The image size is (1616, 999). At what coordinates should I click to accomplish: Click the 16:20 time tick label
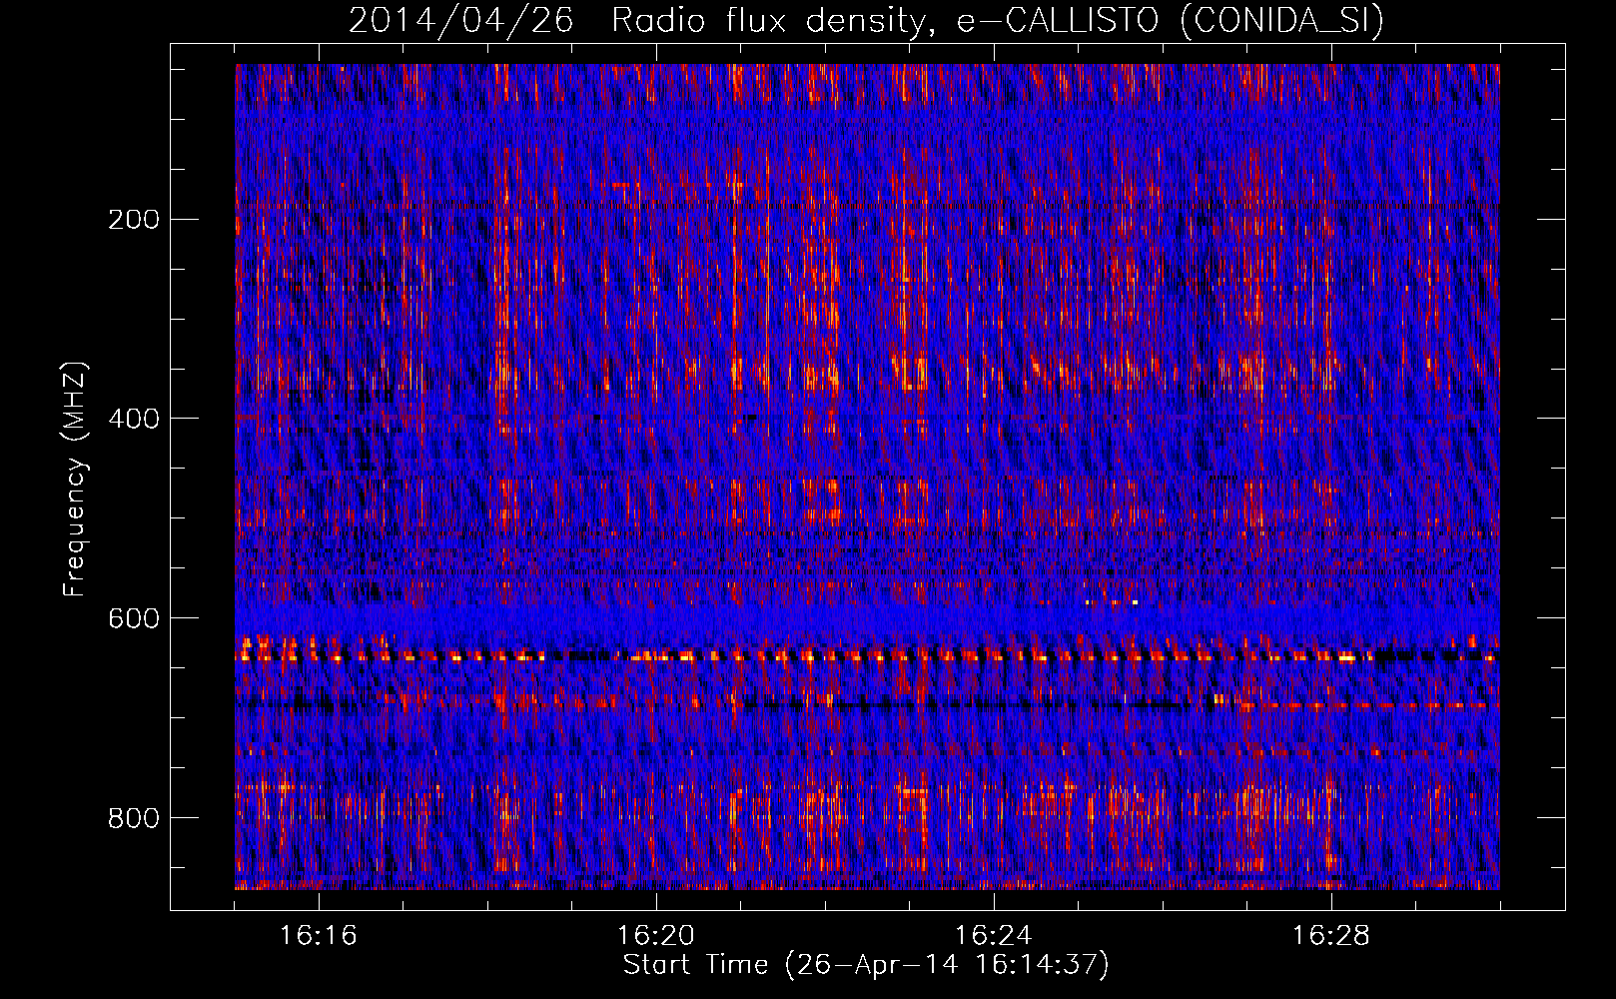pos(655,936)
